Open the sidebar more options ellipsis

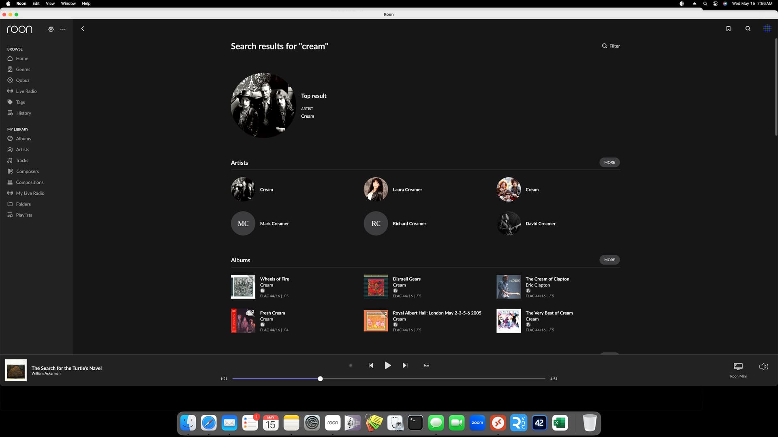(63, 29)
